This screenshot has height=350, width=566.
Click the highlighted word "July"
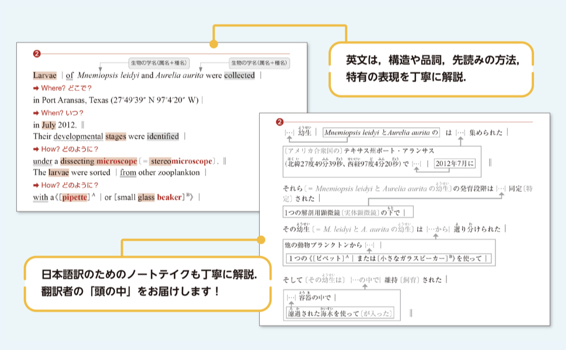(x=48, y=125)
